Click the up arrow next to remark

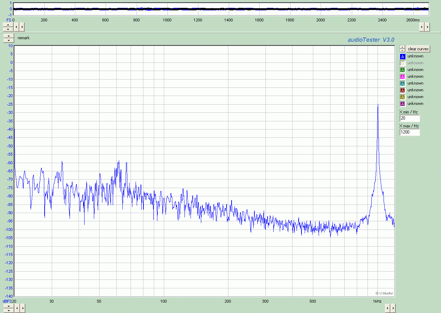8,36
